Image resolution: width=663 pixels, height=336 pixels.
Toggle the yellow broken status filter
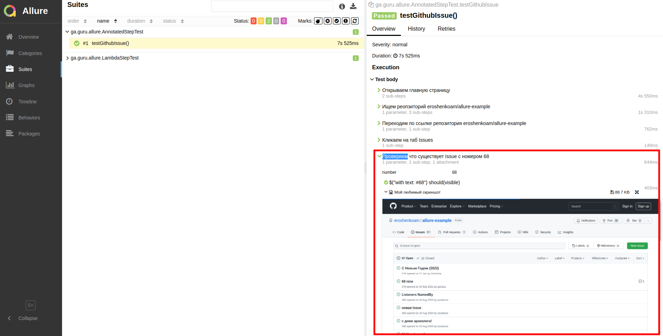[x=261, y=21]
